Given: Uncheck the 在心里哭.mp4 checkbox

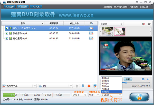Looking at the screenshot, I should pyautogui.click(x=7, y=38).
